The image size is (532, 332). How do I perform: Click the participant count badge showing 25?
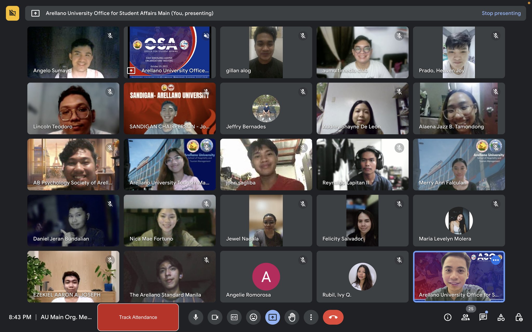point(471,309)
